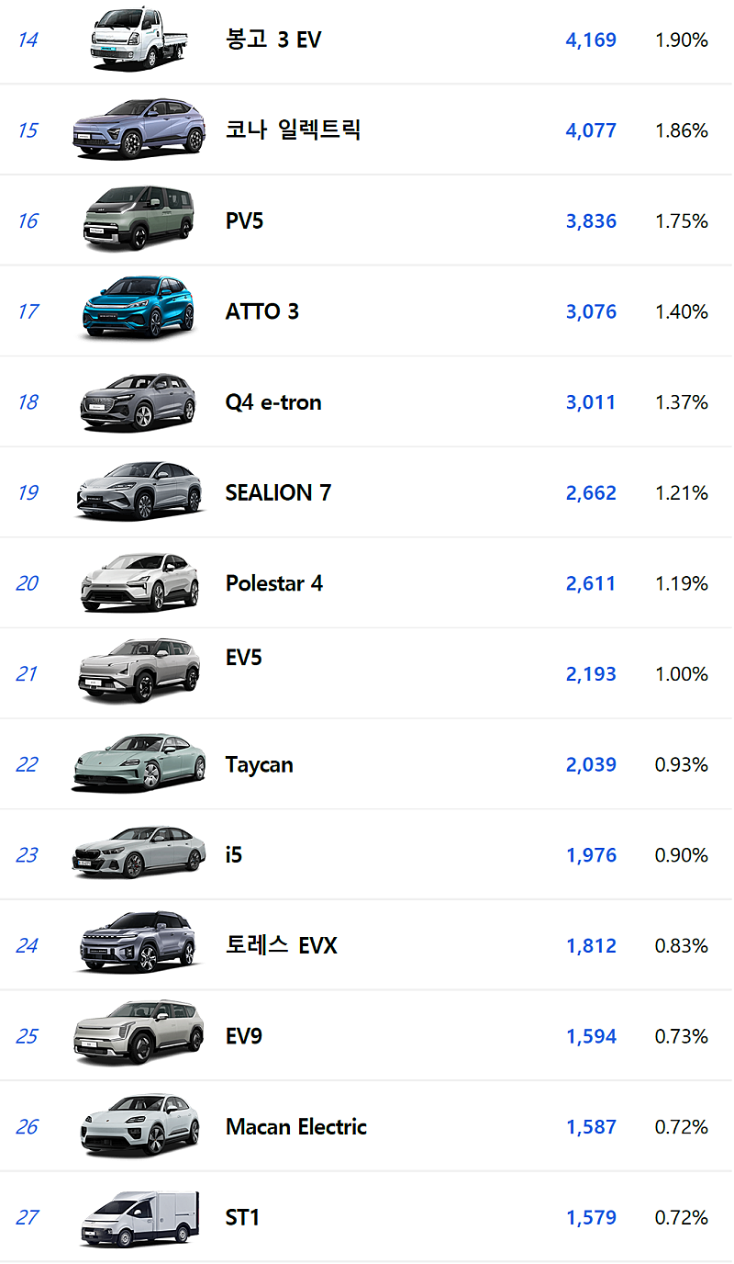
Task: Click the EV9 sales figure 1,594
Action: (x=591, y=1036)
